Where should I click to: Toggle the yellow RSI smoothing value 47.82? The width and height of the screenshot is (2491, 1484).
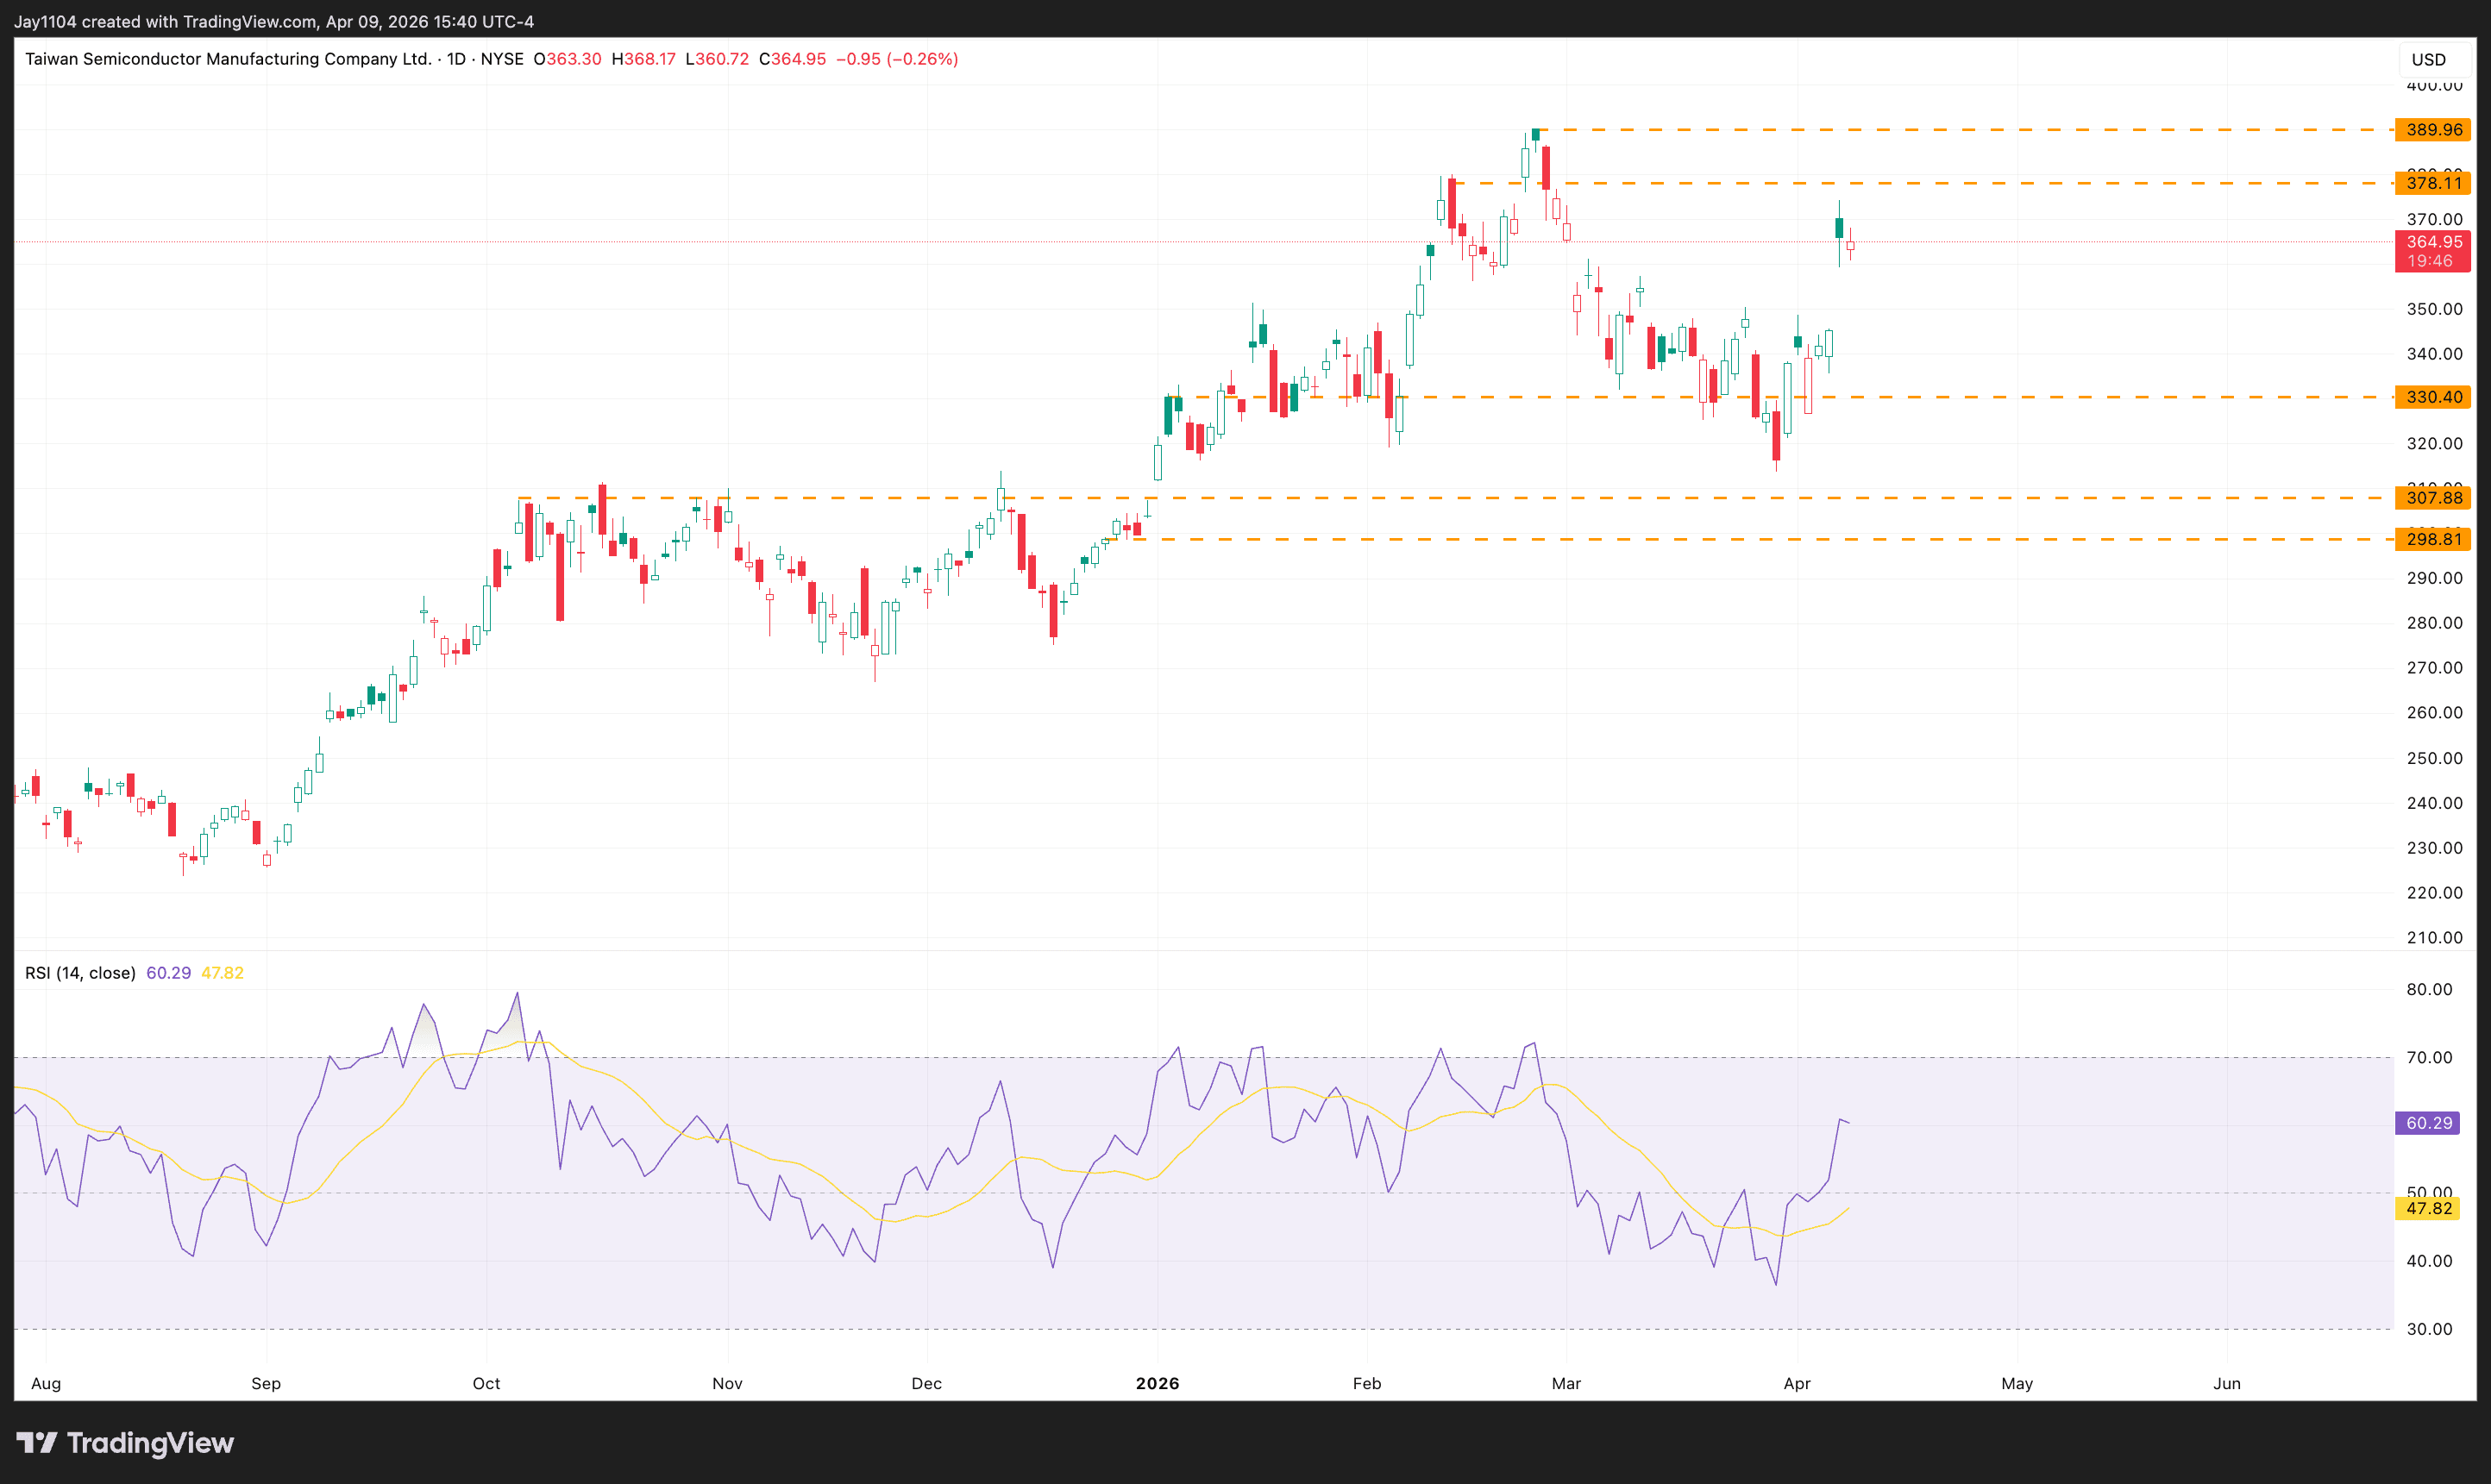222,971
